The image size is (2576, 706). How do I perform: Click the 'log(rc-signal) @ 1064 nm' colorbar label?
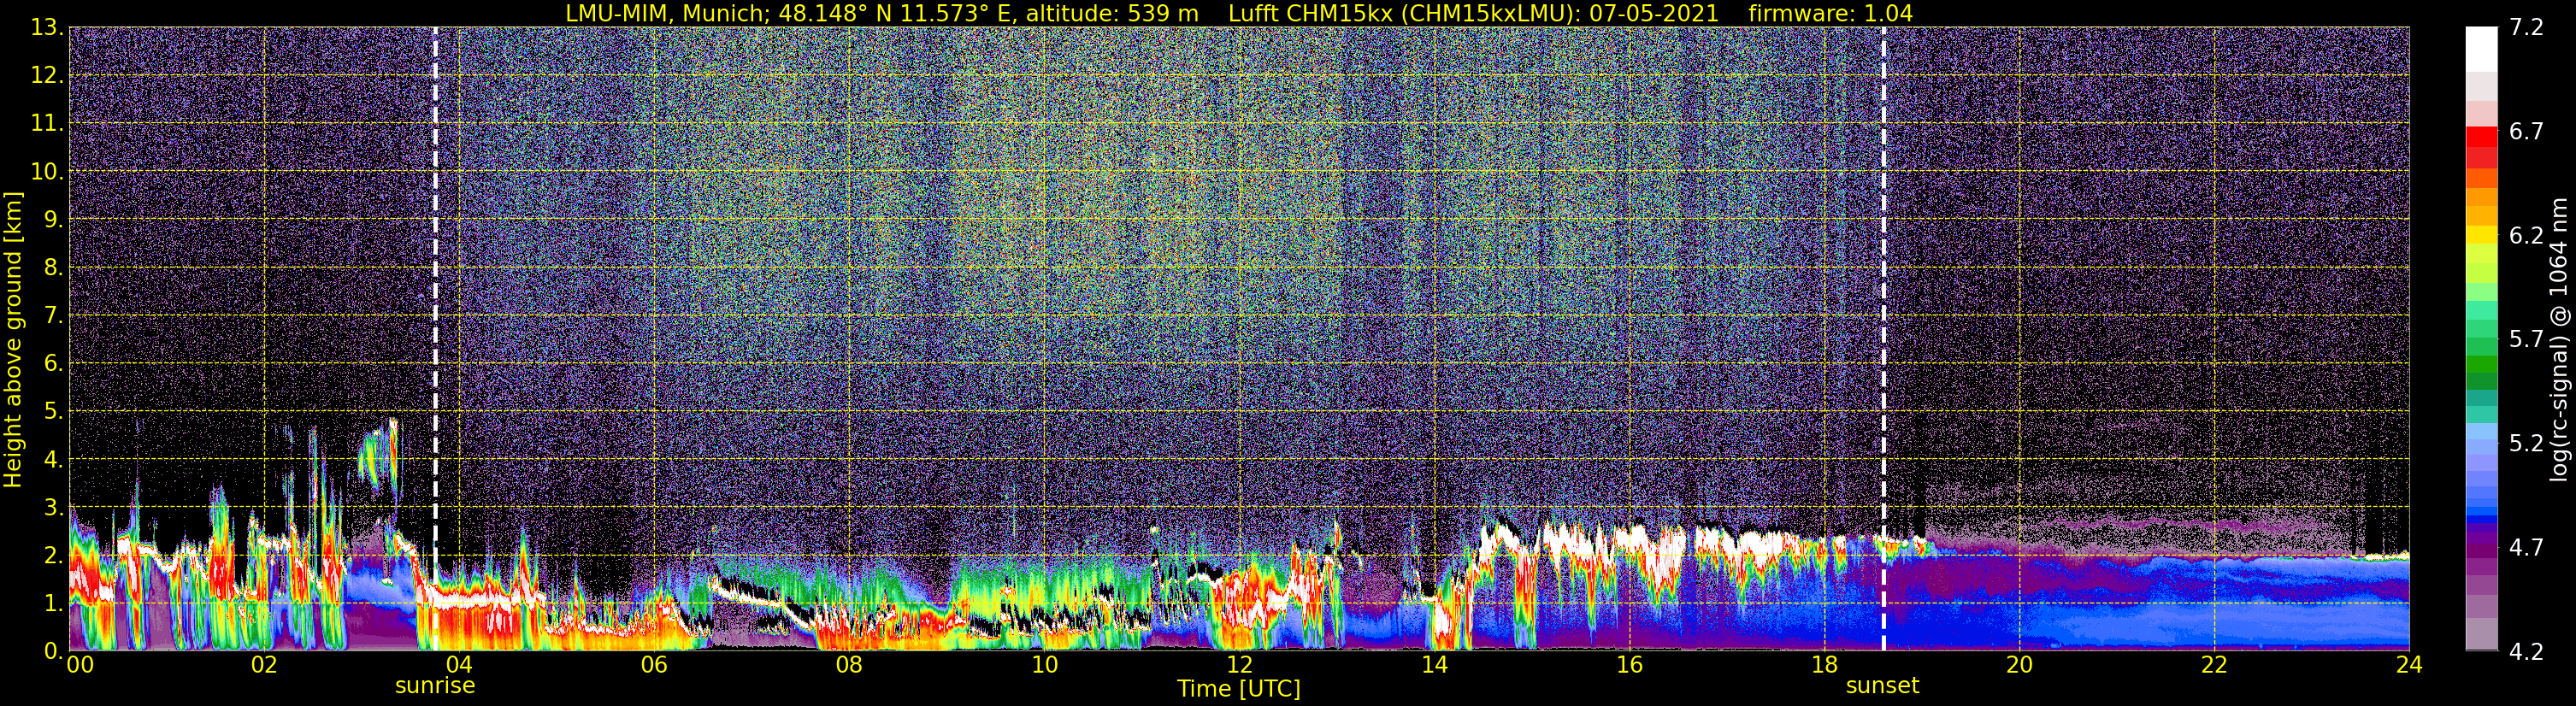click(x=2558, y=339)
